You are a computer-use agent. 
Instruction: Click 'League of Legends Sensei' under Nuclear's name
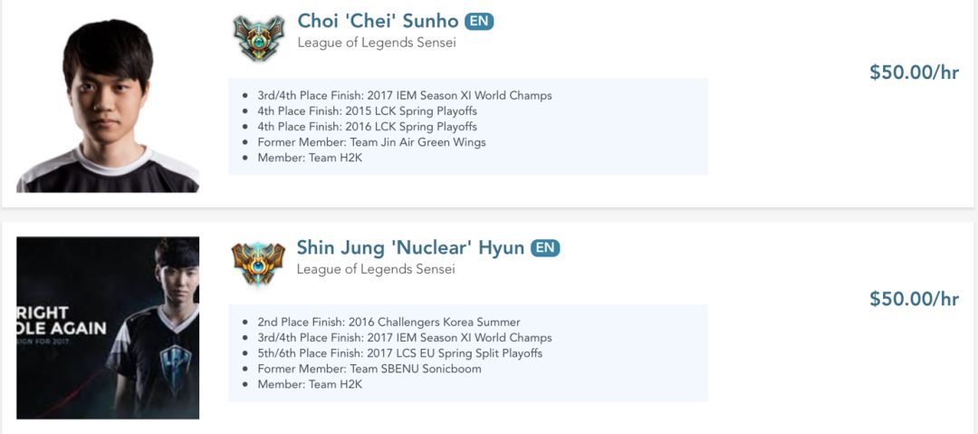[376, 269]
